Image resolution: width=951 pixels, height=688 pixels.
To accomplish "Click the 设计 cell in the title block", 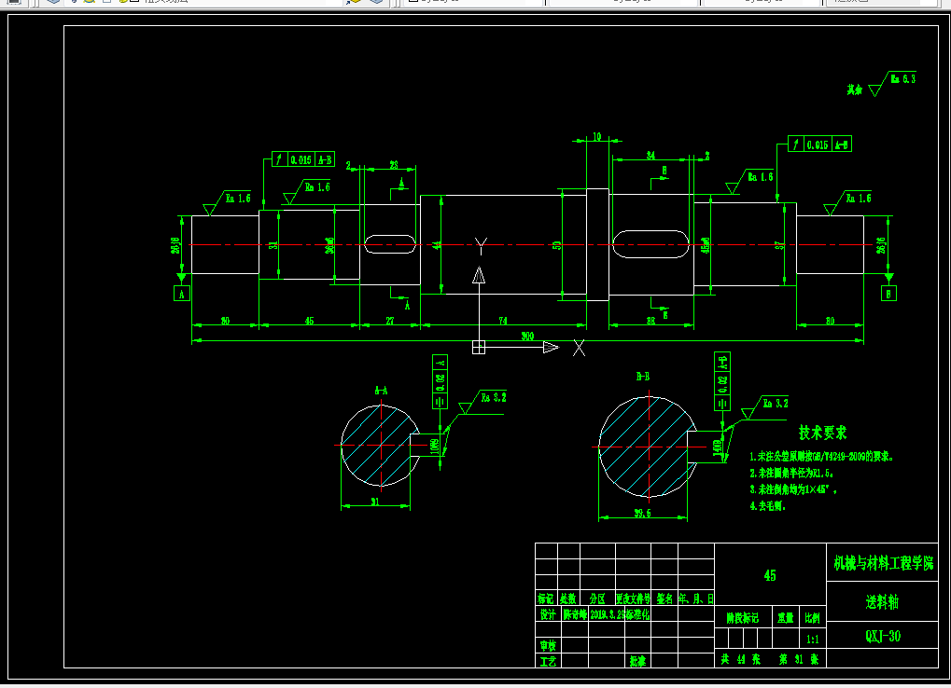I will [548, 614].
